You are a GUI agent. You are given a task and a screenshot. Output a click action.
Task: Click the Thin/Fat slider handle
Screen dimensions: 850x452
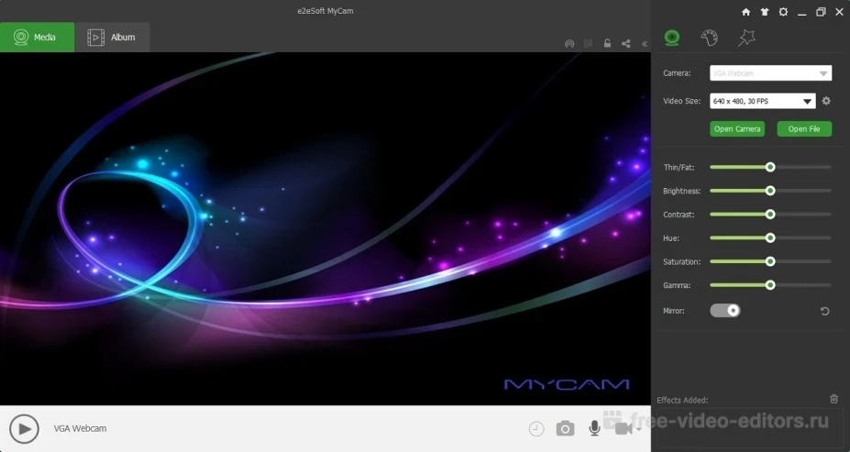[x=770, y=167]
